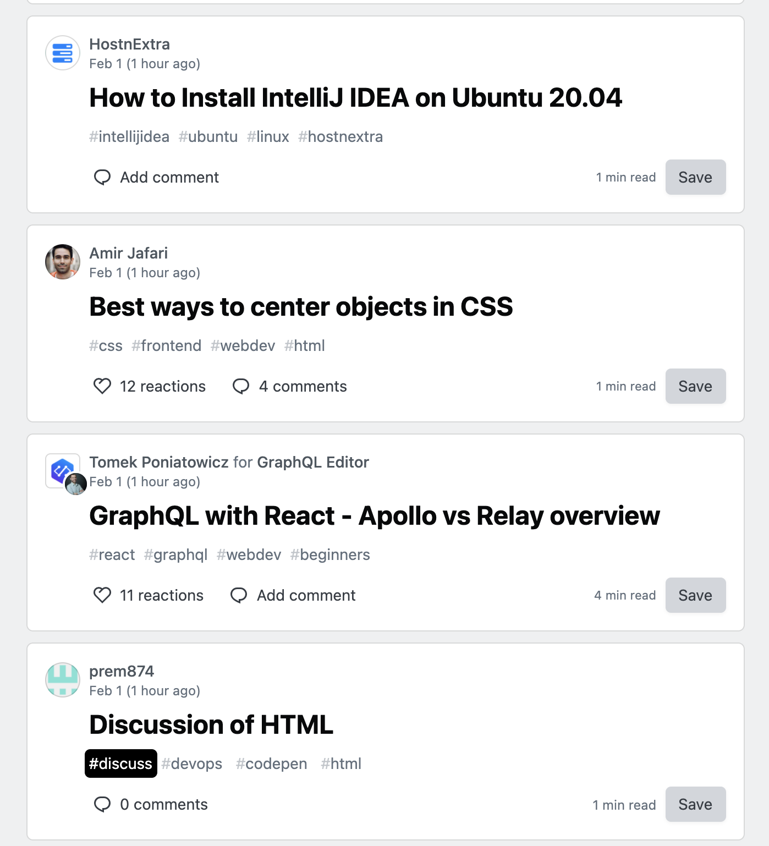Open Amir Jafari's profile avatar
The image size is (769, 846).
coord(62,262)
